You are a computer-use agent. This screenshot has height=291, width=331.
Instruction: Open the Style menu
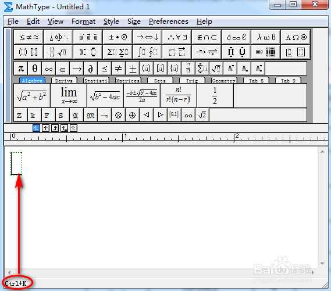[111, 21]
